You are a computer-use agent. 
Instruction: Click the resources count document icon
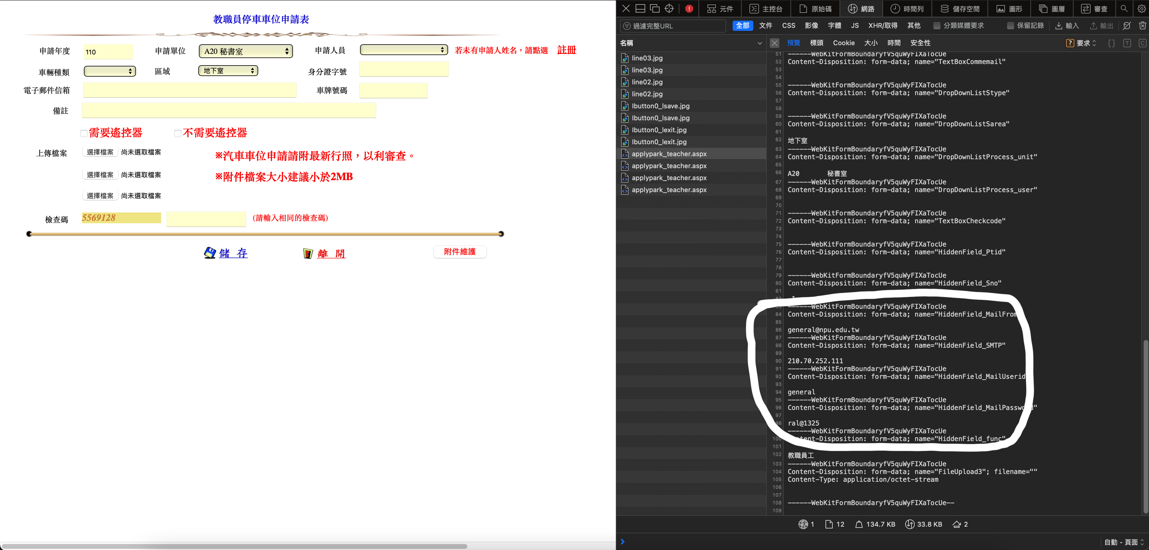[x=829, y=524]
